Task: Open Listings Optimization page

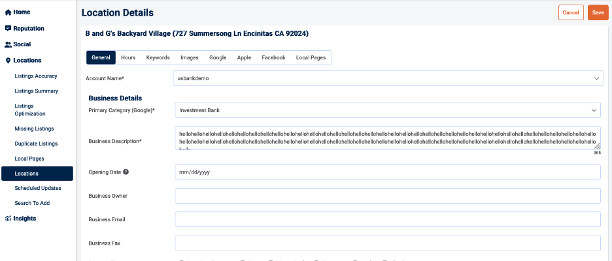Action: point(30,110)
